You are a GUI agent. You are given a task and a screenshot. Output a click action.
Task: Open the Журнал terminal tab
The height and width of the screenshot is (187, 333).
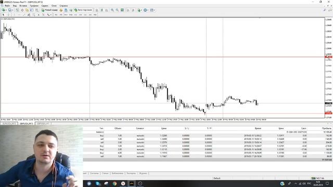(x=143, y=173)
